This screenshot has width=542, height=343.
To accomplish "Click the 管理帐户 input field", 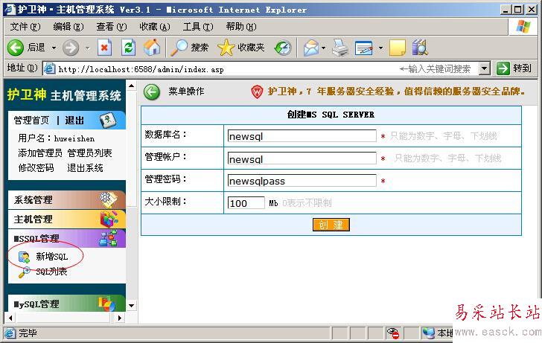I will coord(302,158).
